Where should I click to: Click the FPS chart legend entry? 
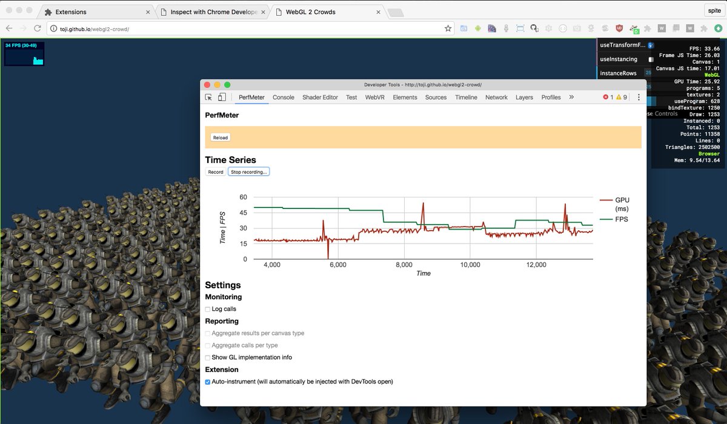coord(613,219)
